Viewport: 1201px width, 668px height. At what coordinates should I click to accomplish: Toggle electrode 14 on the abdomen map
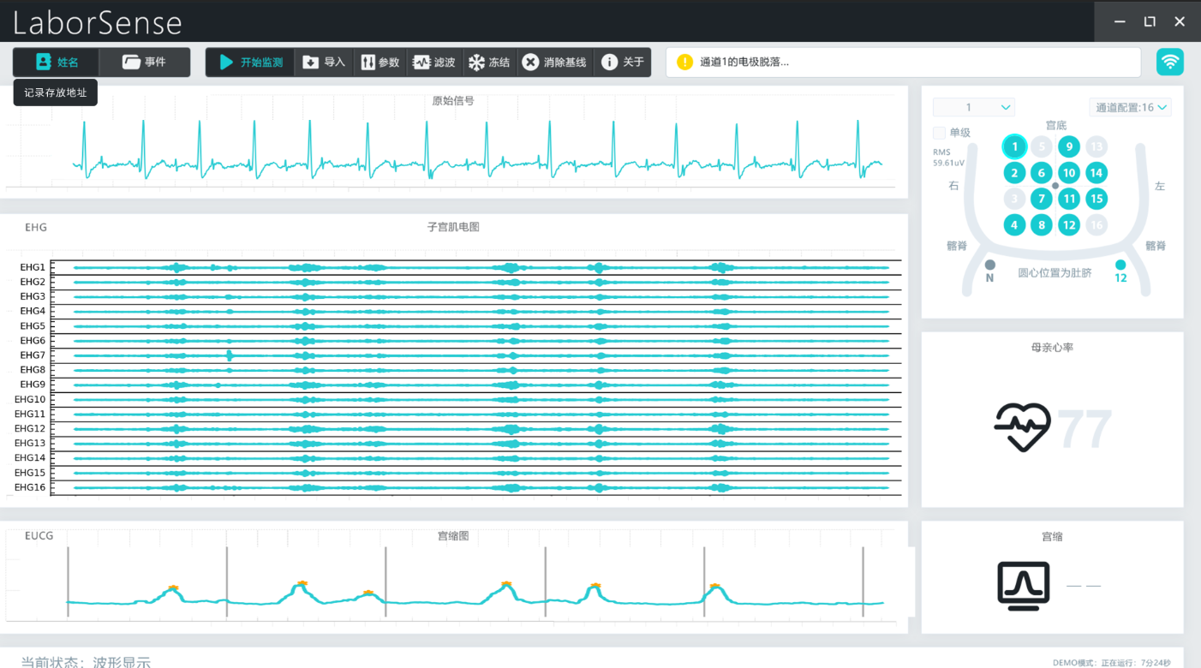pos(1096,173)
